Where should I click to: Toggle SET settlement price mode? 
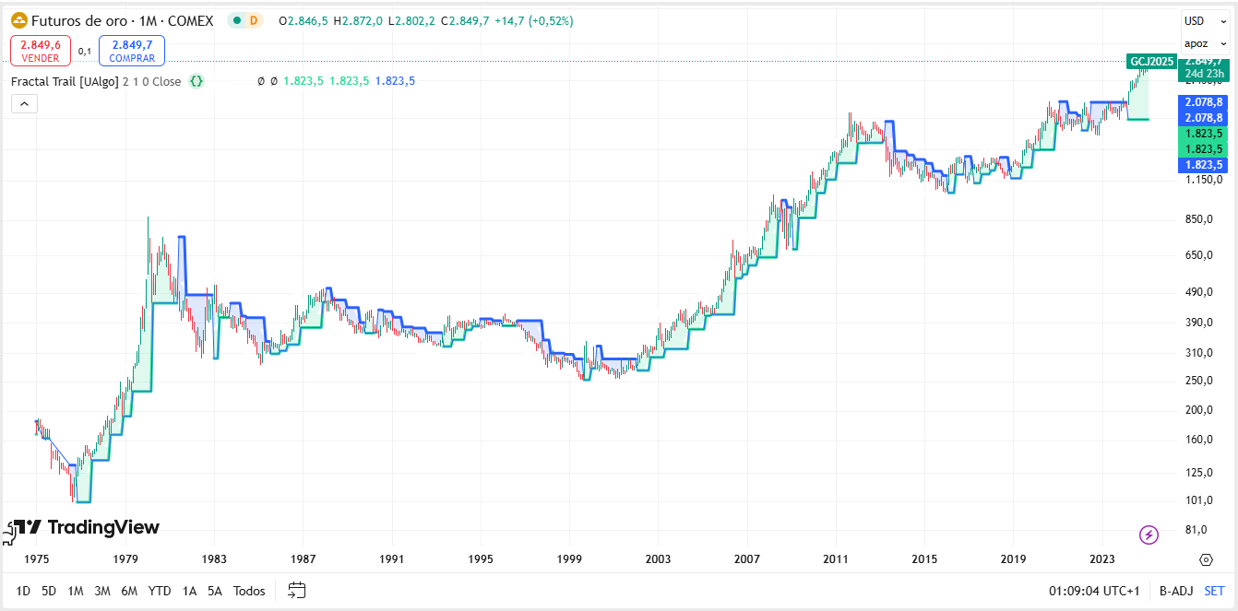tap(1214, 591)
